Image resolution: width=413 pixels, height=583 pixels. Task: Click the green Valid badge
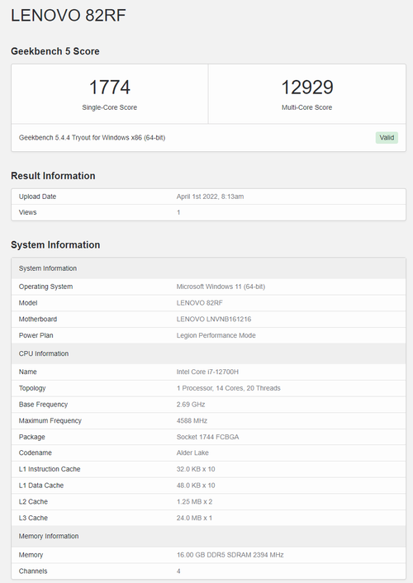coord(387,138)
